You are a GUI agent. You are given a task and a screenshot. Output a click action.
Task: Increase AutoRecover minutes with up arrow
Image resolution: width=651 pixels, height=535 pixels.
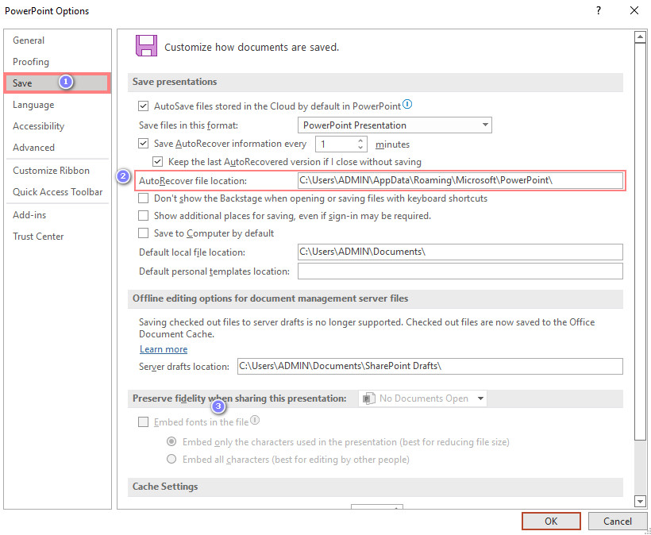[360, 140]
